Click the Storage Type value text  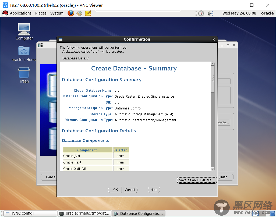click(144, 114)
